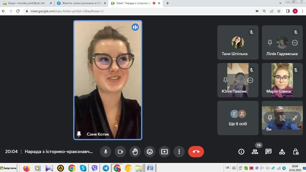
Task: Switch to the Facebook browser tab
Action: pos(80,3)
